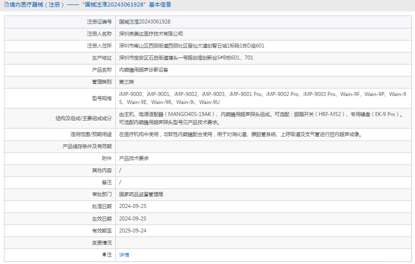The width and height of the screenshot is (415, 264).
Task: Select registration number 国械注准20243061928 value cell
Action: [144, 22]
